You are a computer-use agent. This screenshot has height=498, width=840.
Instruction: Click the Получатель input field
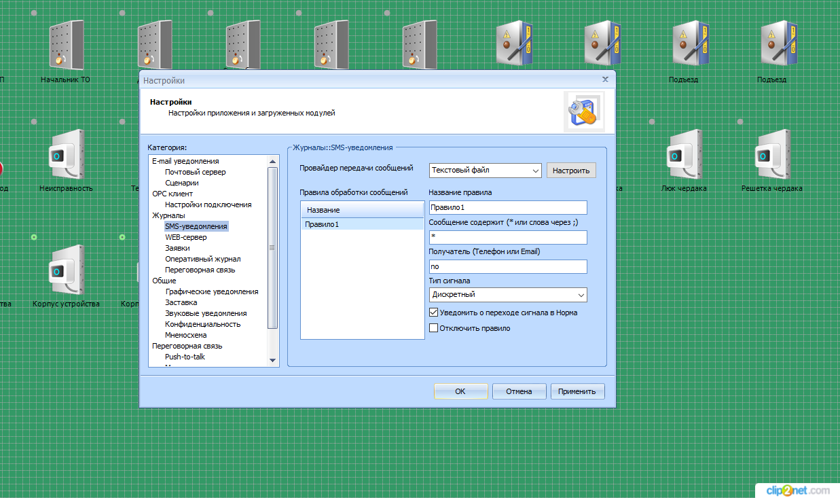coord(507,266)
